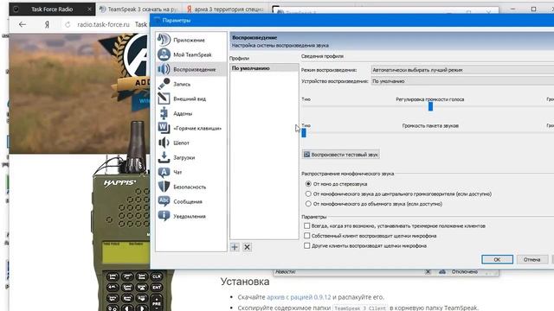Screen dimensions: 554x311
Task: Open the Шепот icon
Action: [x=164, y=143]
